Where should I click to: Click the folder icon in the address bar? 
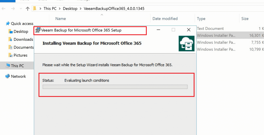click(35, 9)
